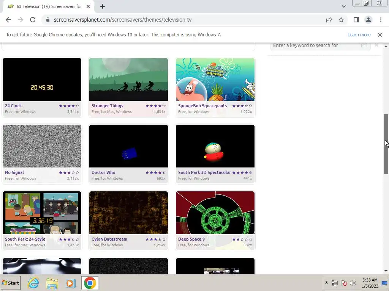Click South Park: 24-Style title
Screen dimensions: 389x291
tap(25, 239)
